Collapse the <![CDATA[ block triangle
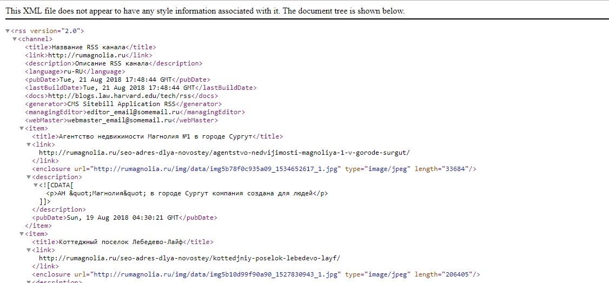The width and height of the screenshot is (609, 283). [x=35, y=185]
